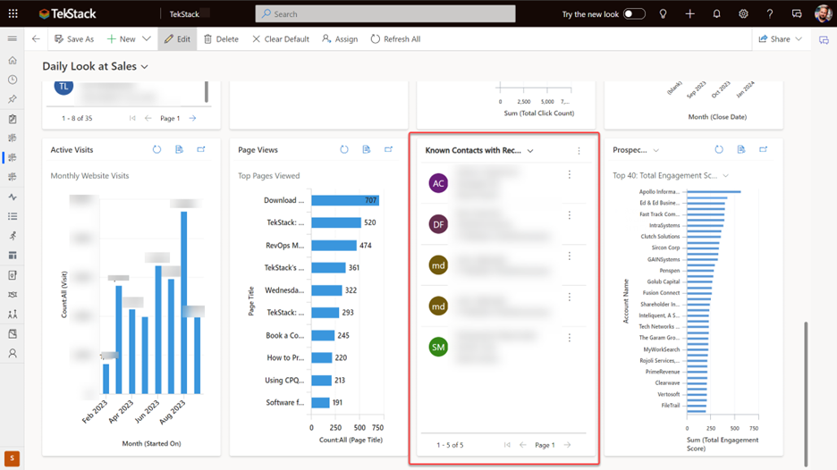Viewport: 837px width, 470px height.
Task: Open the chat panel icon in header
Action: (797, 14)
